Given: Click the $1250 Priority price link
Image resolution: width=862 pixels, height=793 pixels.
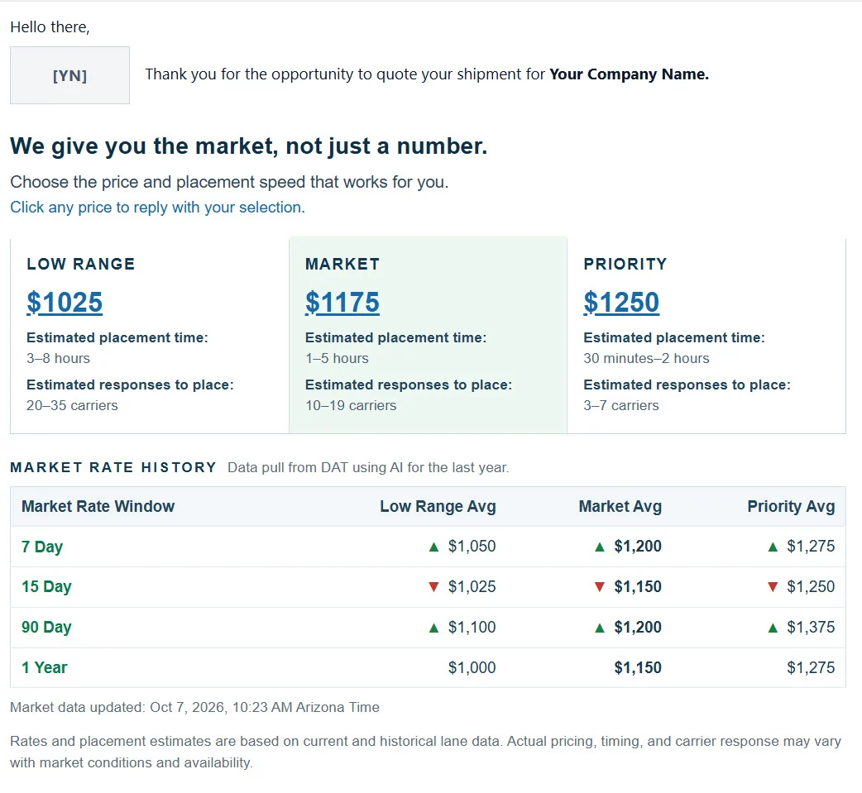Looking at the screenshot, I should coord(621,303).
